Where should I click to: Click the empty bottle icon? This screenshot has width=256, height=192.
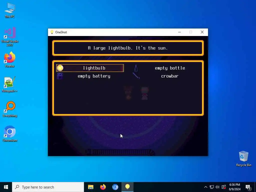point(136,68)
